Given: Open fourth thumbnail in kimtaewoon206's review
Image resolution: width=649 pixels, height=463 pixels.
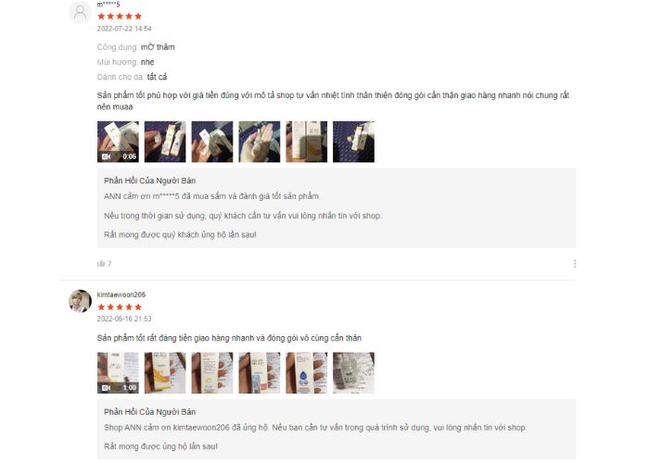Looking at the screenshot, I should tap(260, 372).
